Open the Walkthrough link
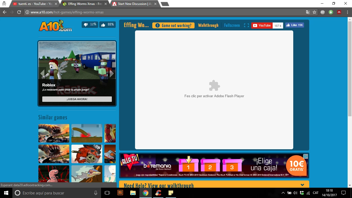Image resolution: width=352 pixels, height=198 pixels. tap(208, 25)
